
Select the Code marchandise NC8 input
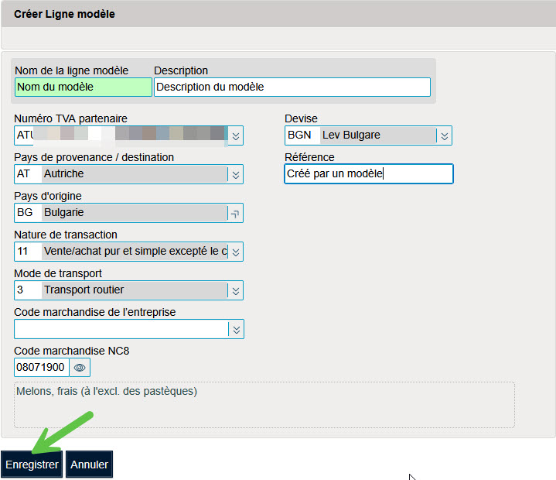42,368
